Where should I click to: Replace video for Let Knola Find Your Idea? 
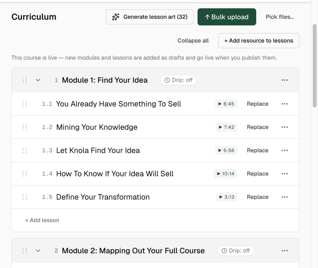(258, 150)
